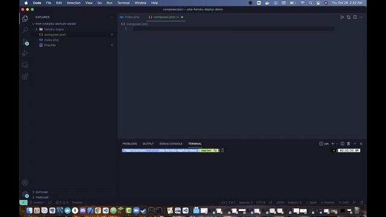
Task: Click the notifications bell in status bar
Action: [x=362, y=203]
